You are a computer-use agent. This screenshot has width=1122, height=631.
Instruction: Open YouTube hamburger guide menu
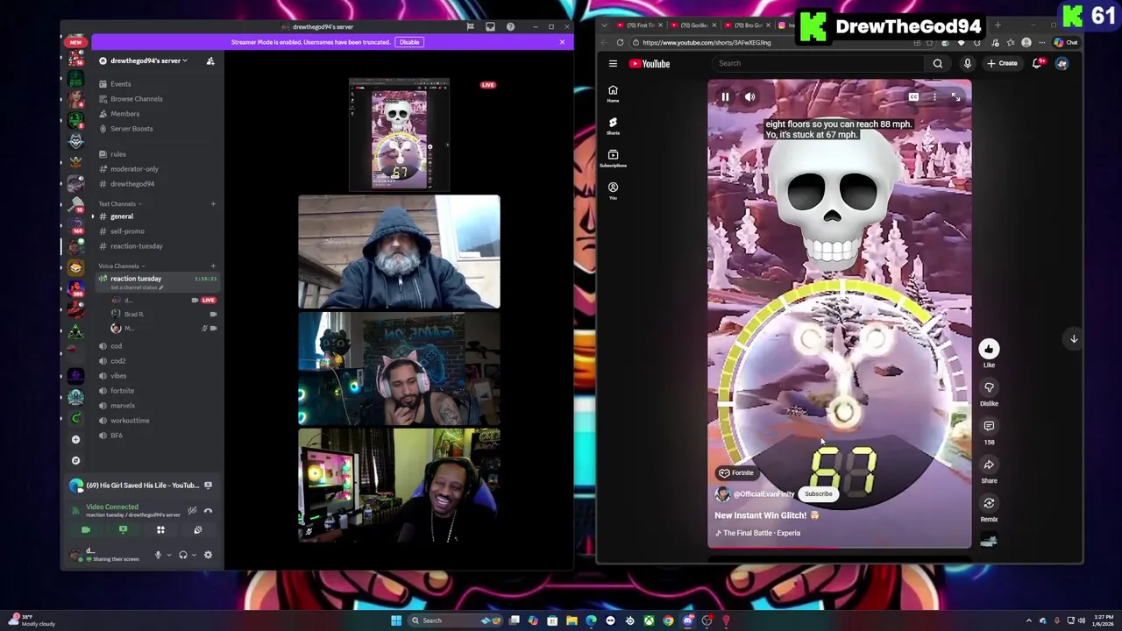coord(613,63)
